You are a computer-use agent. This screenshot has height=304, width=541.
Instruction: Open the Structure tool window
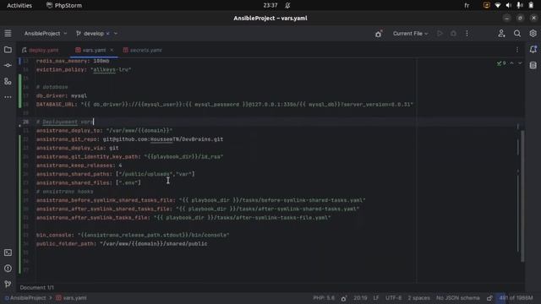point(8,81)
